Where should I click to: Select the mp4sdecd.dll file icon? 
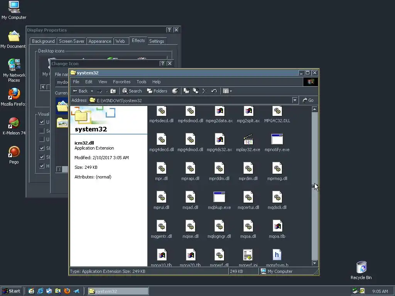tap(162, 111)
